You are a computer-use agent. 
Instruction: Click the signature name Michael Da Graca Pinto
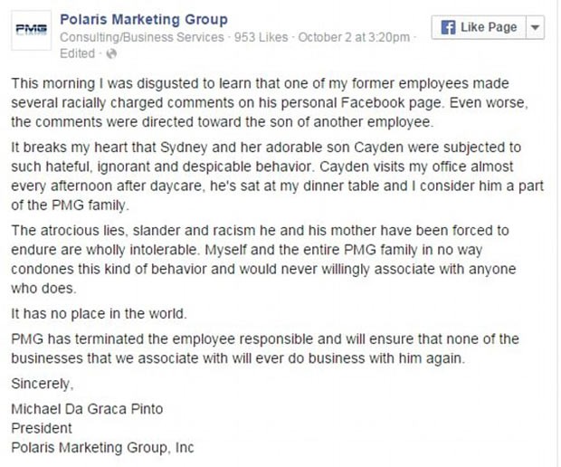click(87, 409)
